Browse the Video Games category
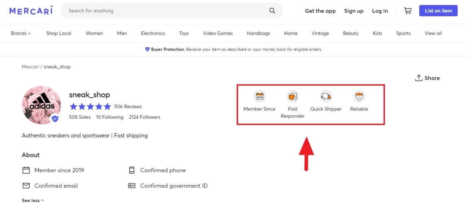 [218, 34]
